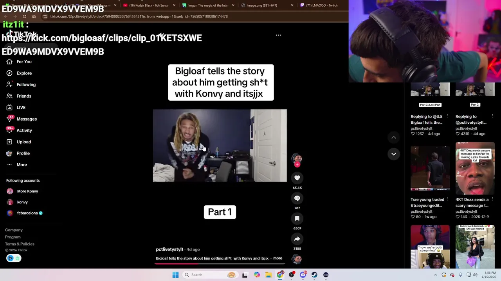Open the Upload page
Viewport: 501px width, 281px height.
coord(18,142)
